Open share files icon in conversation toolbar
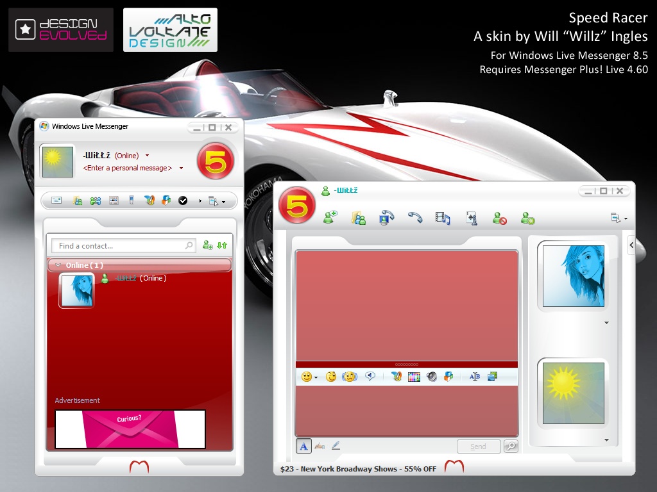This screenshot has height=492, width=657. [x=358, y=218]
